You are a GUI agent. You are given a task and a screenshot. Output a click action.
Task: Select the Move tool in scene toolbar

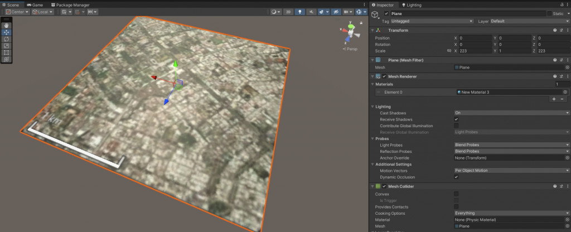(x=7, y=32)
